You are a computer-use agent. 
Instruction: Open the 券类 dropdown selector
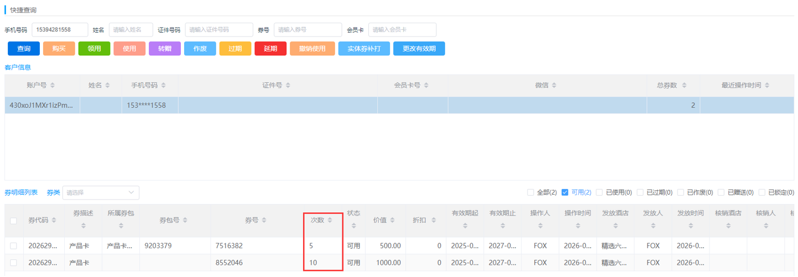100,193
